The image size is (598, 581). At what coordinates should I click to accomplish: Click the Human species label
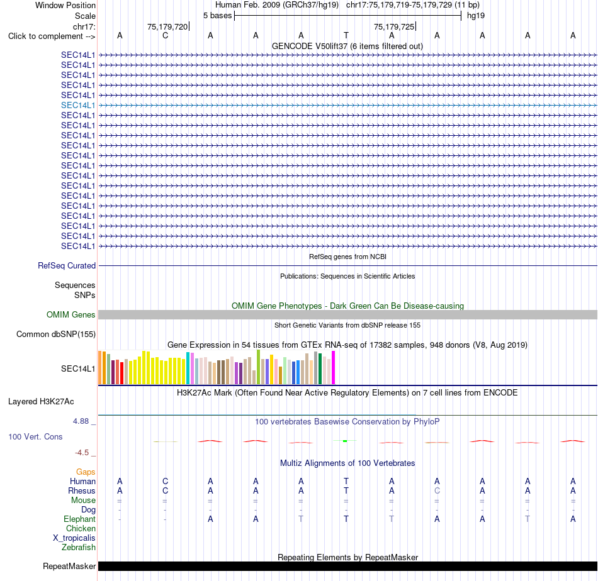[x=82, y=482]
